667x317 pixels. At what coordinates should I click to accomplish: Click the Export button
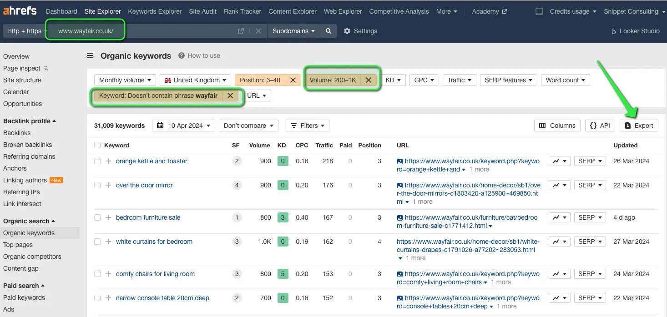point(639,126)
